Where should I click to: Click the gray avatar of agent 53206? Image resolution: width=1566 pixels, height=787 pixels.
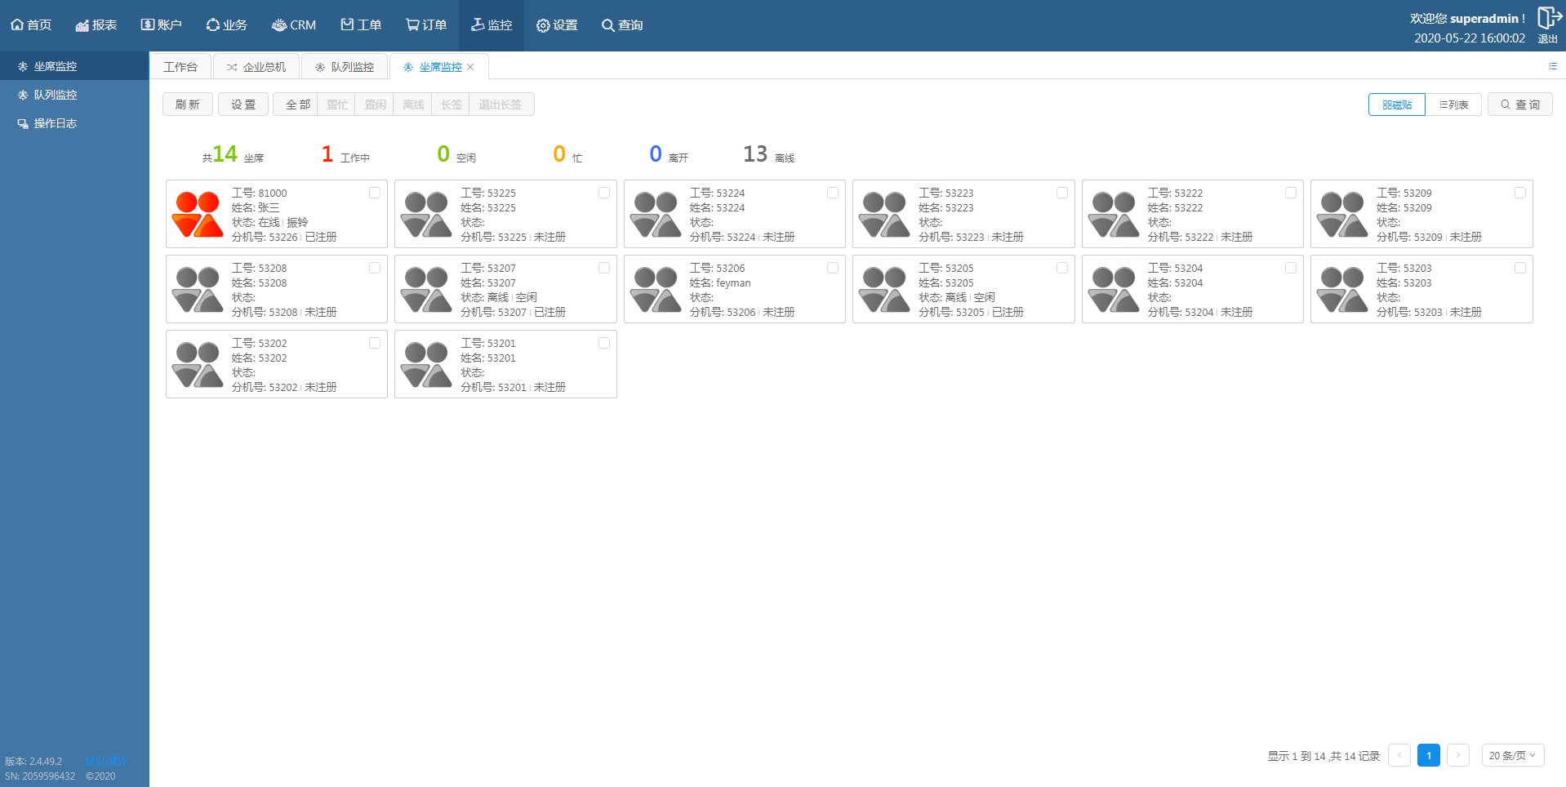[655, 289]
